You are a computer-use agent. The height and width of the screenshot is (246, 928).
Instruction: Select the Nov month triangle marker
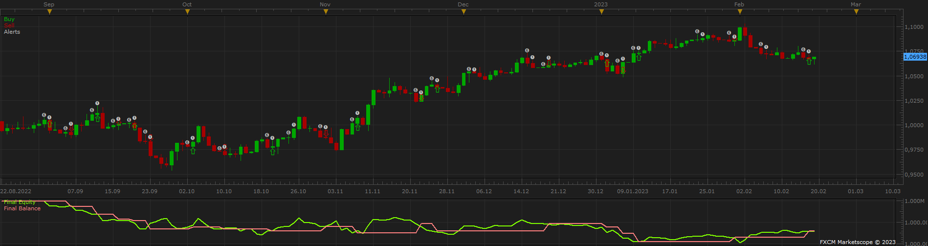pos(326,12)
